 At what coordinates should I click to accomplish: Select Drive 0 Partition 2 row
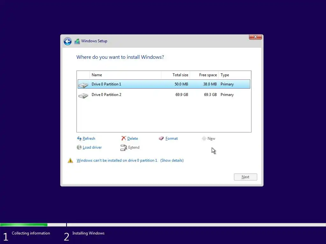[x=164, y=95]
